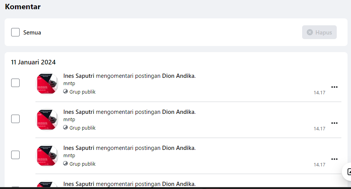Open the third comment's post thumbnail
The height and width of the screenshot is (189, 351).
(47, 155)
